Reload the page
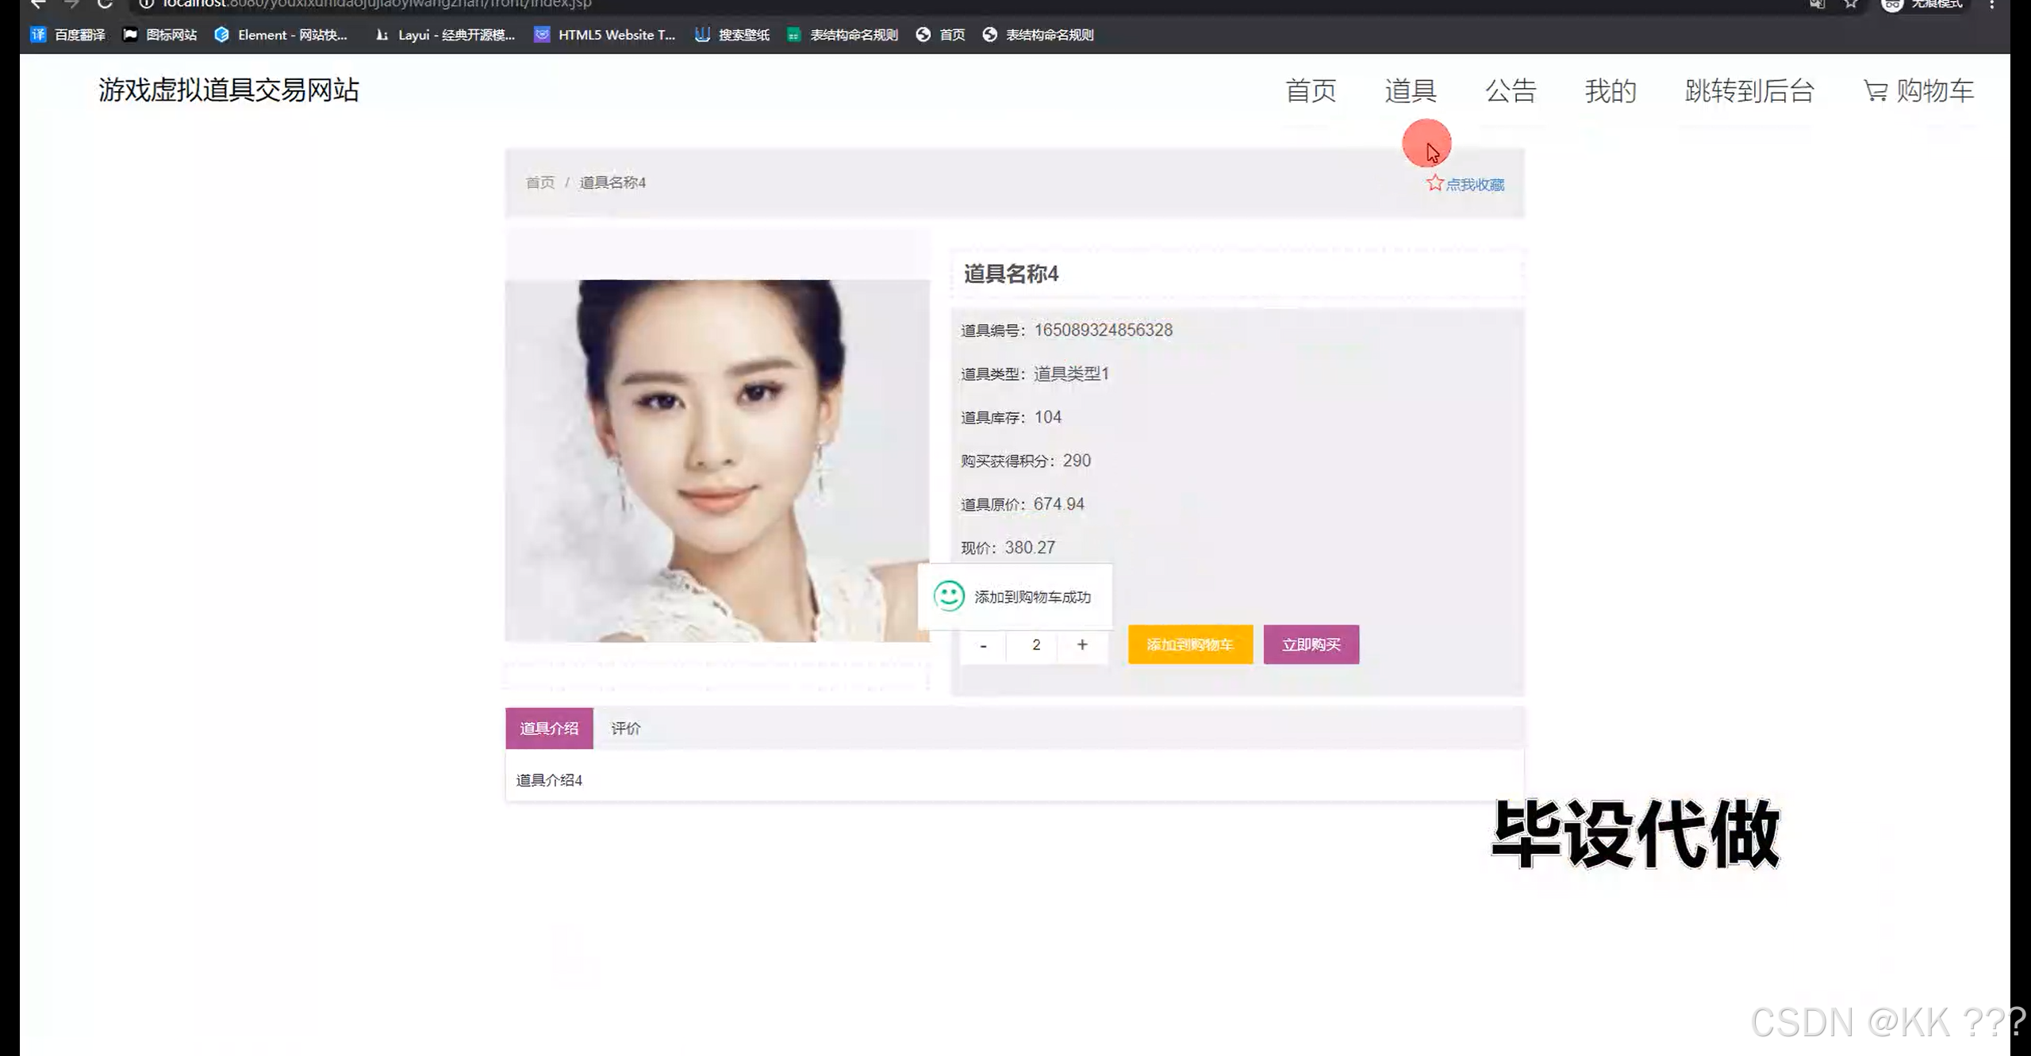This screenshot has width=2031, height=1056. click(x=105, y=5)
